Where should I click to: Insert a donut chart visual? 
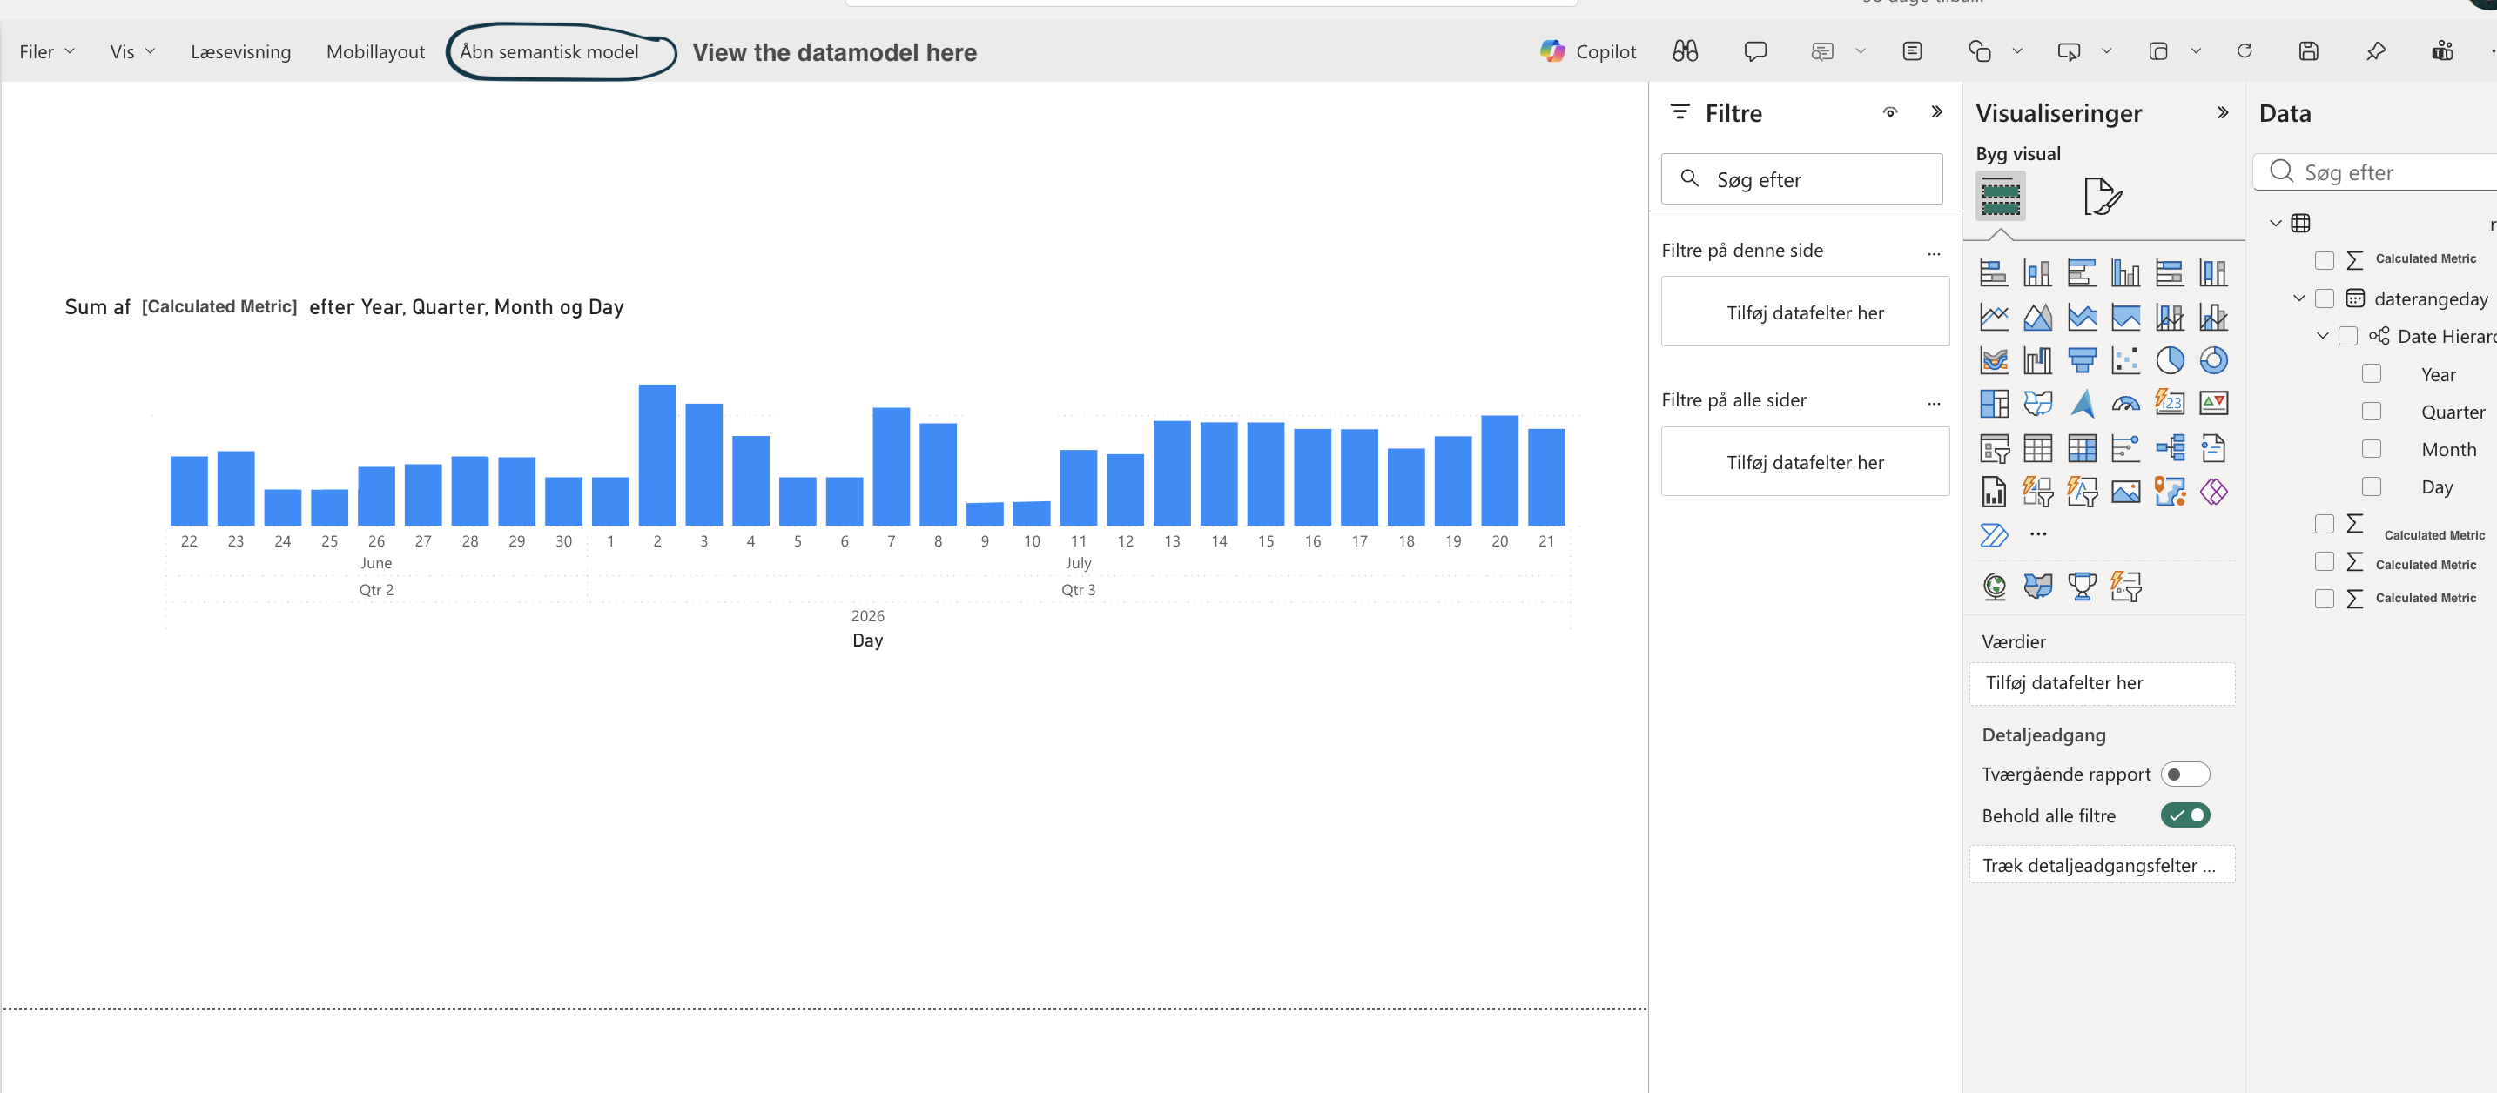tap(2213, 360)
